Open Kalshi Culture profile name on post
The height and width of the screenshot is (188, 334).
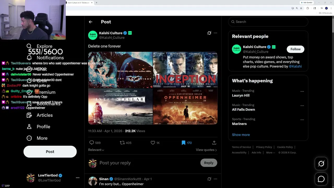(x=111, y=33)
